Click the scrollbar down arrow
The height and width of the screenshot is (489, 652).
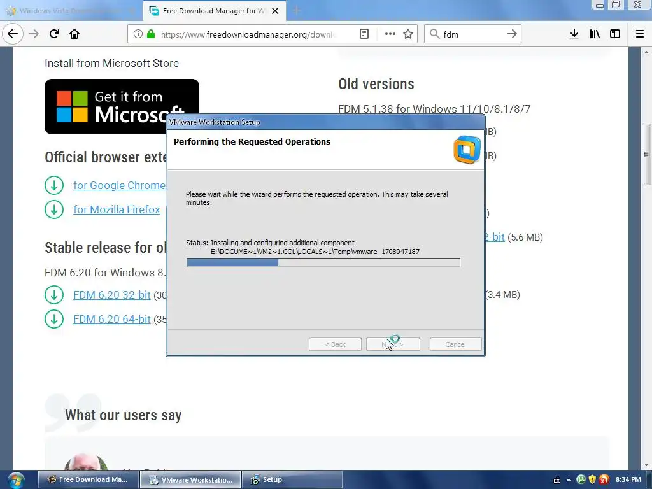click(x=646, y=465)
